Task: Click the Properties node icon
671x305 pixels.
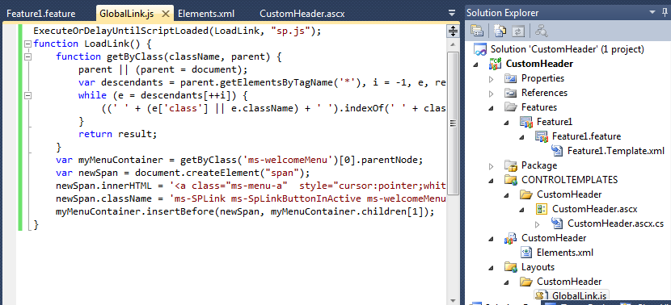Action: click(x=510, y=78)
